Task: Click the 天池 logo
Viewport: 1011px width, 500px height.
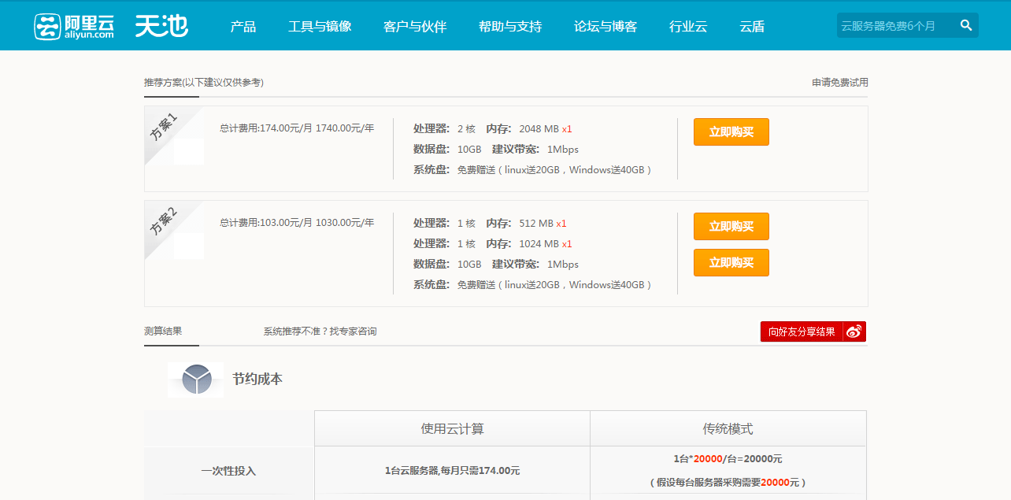Action: tap(161, 26)
